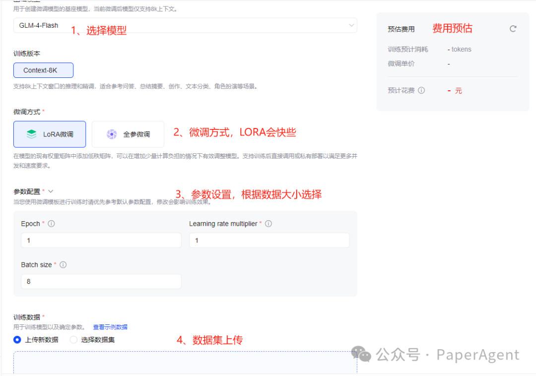The width and height of the screenshot is (536, 376).
Task: Switch to 全参微调 full-parameter tuning
Action: tap(129, 134)
